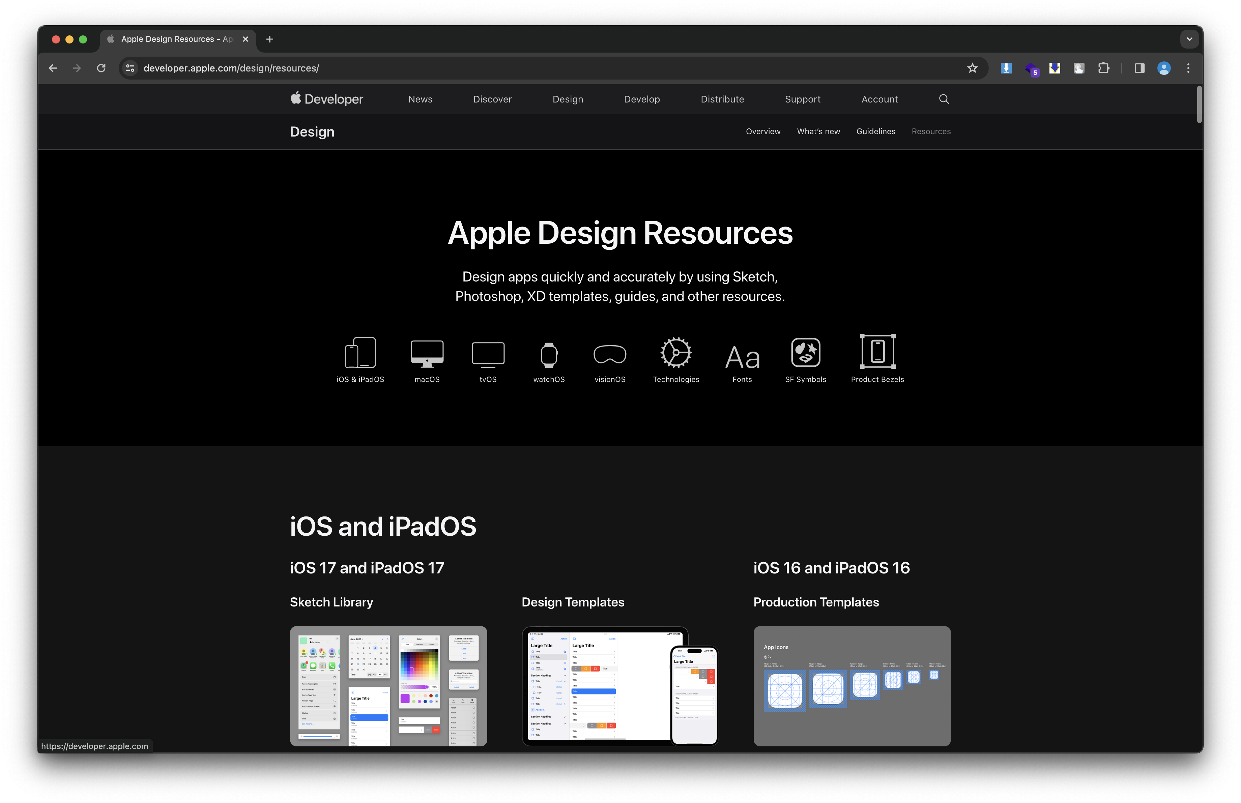Go to the Fonts Aa icon
1241x803 pixels.
pyautogui.click(x=742, y=357)
